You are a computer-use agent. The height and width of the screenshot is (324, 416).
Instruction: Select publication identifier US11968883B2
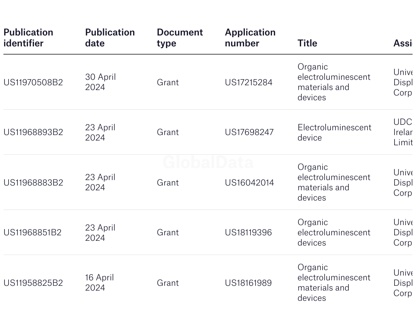[x=33, y=182]
